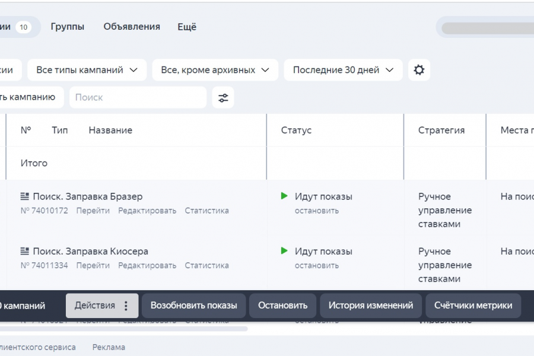Click the filter sliders icon beside search
This screenshot has width=534, height=356.
[x=223, y=98]
